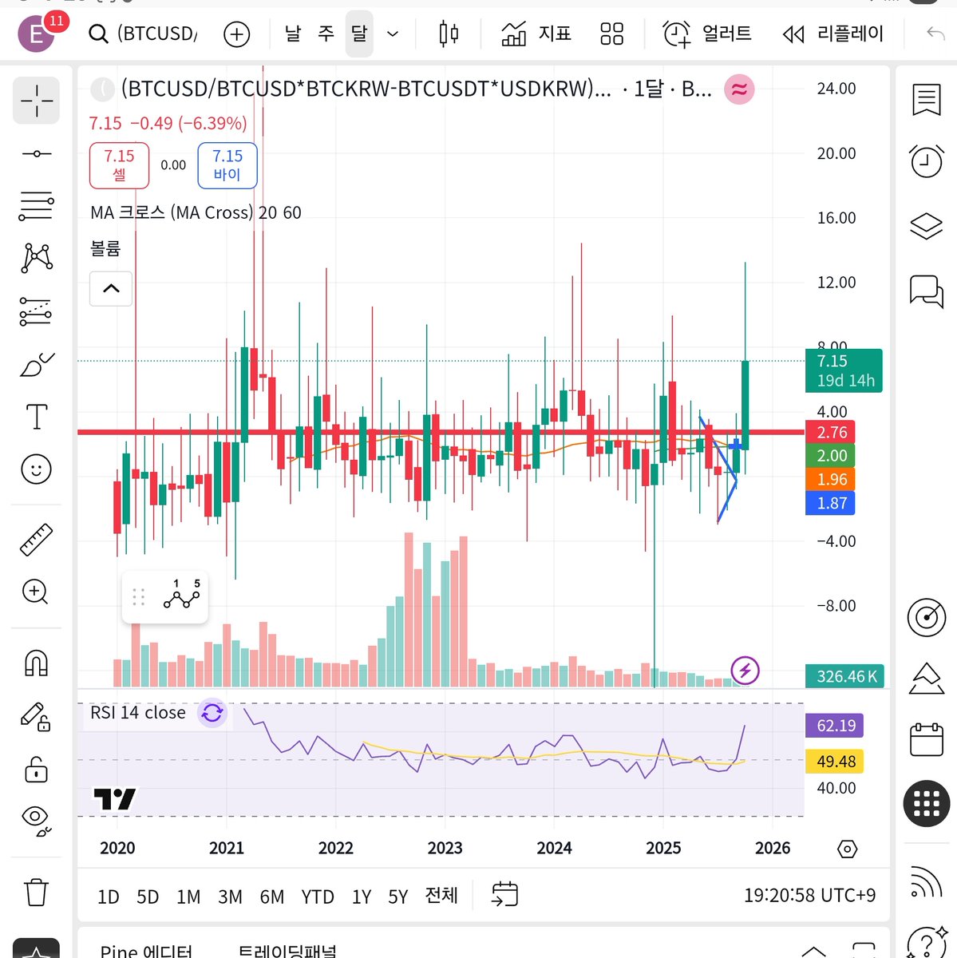Open the alerts alarm clock icon in the right sidebar
This screenshot has width=957, height=958.
pyautogui.click(x=927, y=161)
